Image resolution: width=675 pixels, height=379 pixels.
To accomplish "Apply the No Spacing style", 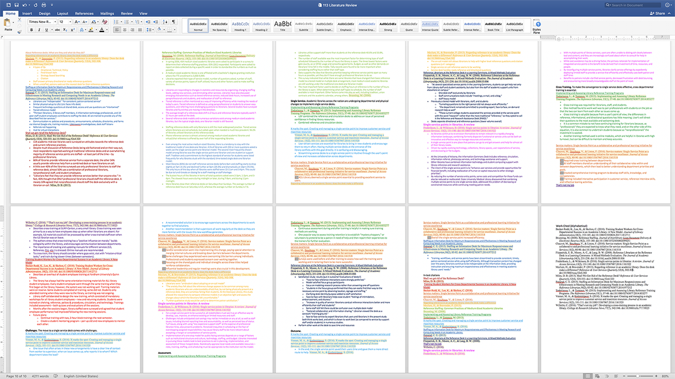I will tap(219, 26).
